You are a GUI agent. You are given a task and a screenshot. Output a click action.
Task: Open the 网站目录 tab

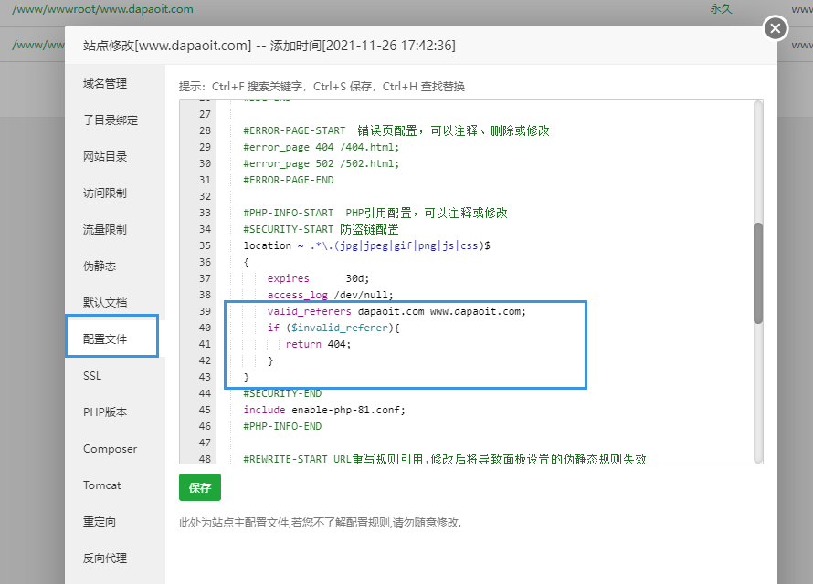(x=105, y=156)
